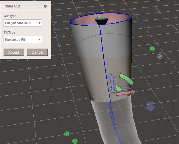179x144 pixels.
Task: Click the green L widget marker
Action: [x=152, y=49]
